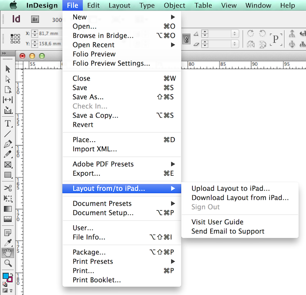The image size is (306, 295).
Task: Click Rotate 90° clockwise icon
Action: click(x=250, y=33)
